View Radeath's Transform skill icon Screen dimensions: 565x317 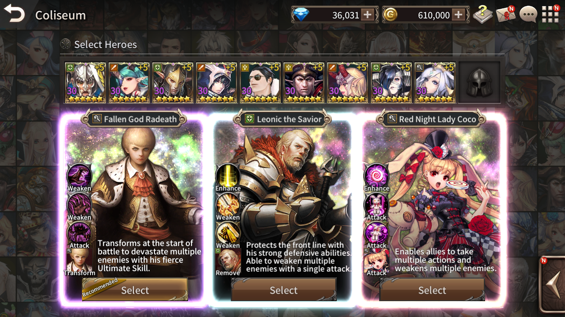click(79, 261)
